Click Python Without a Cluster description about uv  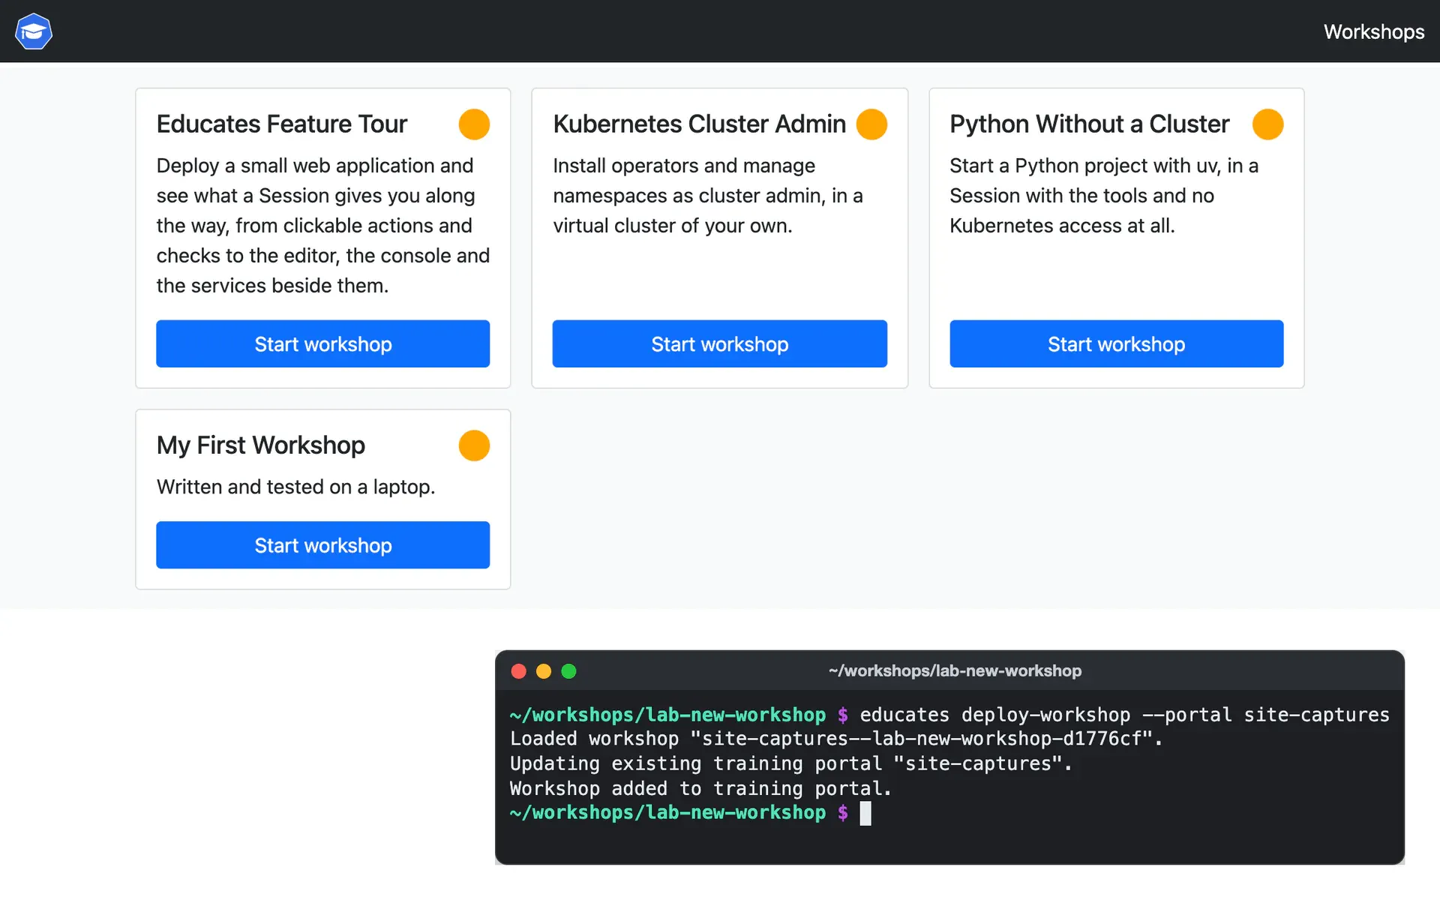point(1104,195)
